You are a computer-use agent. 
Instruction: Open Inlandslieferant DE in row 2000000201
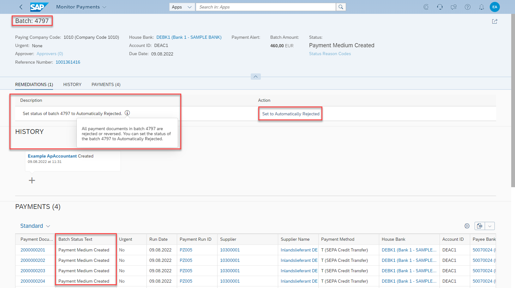(x=299, y=250)
